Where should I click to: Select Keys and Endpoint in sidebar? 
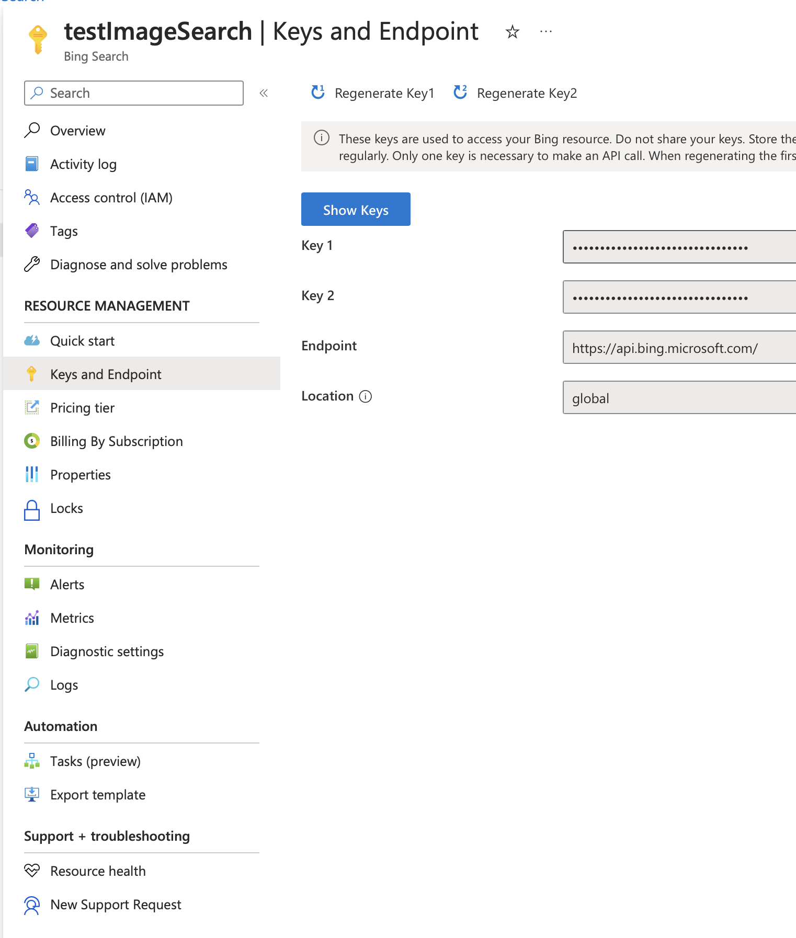point(141,374)
